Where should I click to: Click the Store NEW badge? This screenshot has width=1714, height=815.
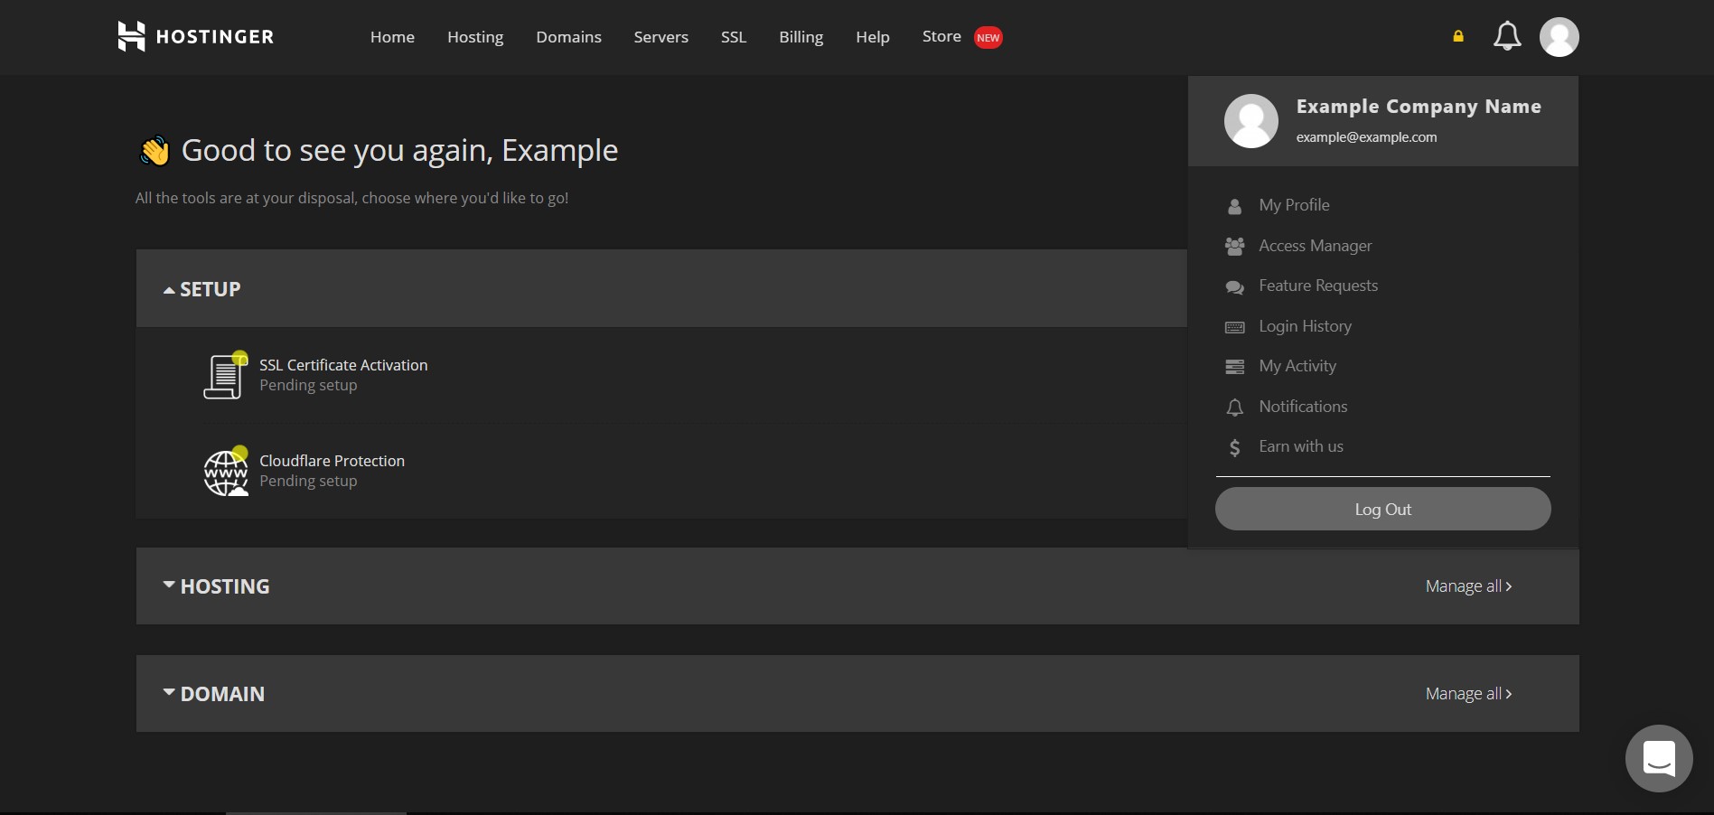tap(988, 37)
